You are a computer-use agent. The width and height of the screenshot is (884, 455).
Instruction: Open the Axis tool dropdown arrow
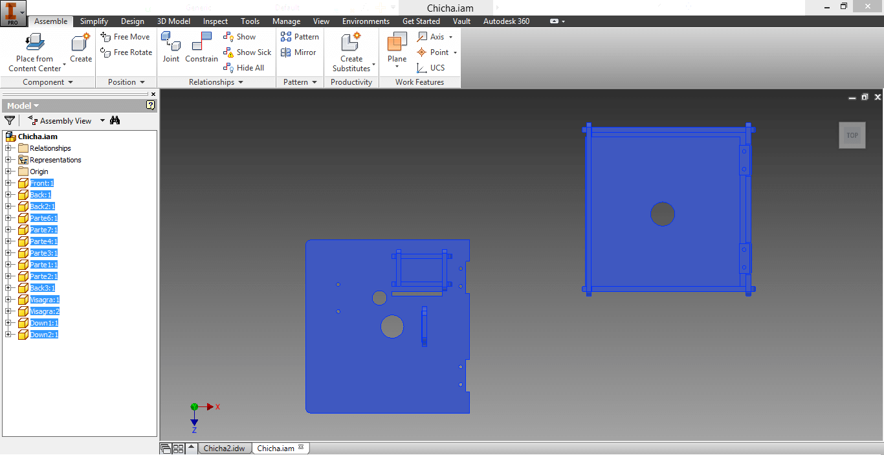pyautogui.click(x=451, y=37)
